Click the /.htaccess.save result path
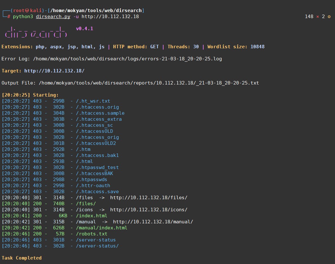Viewport: 335px width, 264px height. [x=98, y=192]
